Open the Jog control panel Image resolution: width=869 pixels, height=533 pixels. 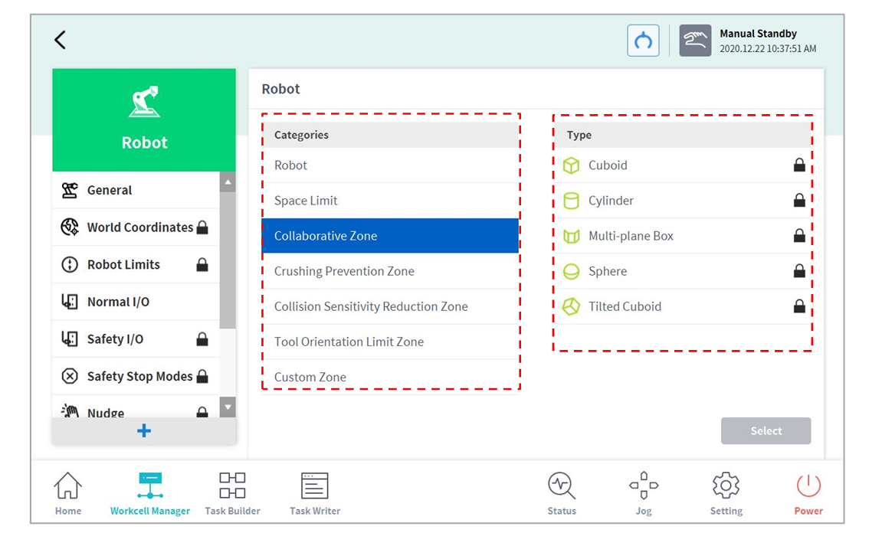643,493
